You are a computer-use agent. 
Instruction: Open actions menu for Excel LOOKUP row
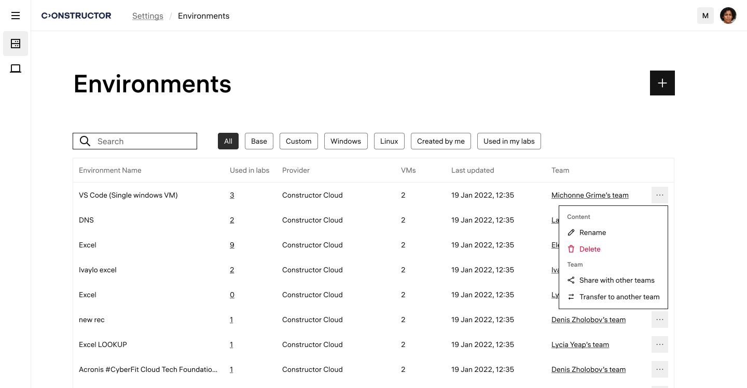(659, 344)
